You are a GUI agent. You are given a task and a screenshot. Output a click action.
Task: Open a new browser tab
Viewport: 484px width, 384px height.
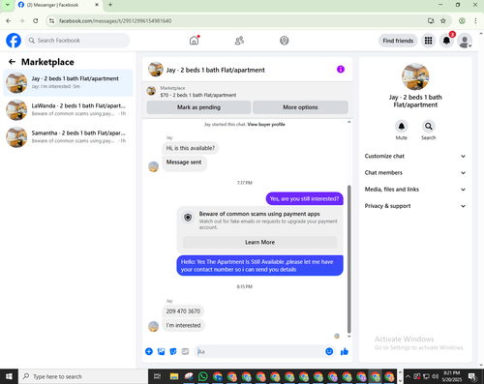coord(110,5)
